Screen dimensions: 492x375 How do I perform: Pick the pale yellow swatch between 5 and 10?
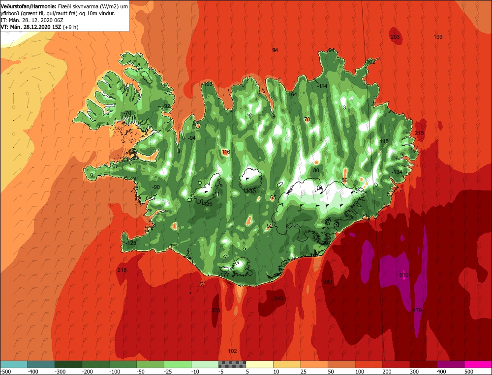[x=259, y=364]
